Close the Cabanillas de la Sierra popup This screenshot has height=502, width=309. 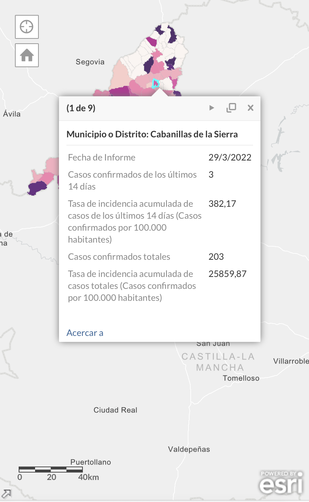250,108
